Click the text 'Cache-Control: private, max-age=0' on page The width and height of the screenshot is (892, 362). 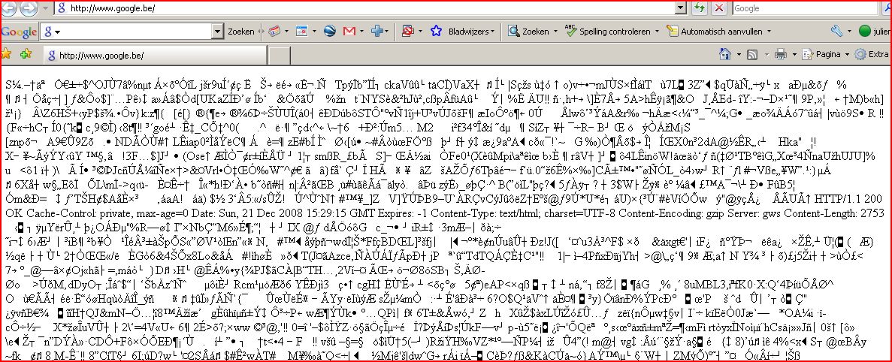pyautogui.click(x=91, y=214)
